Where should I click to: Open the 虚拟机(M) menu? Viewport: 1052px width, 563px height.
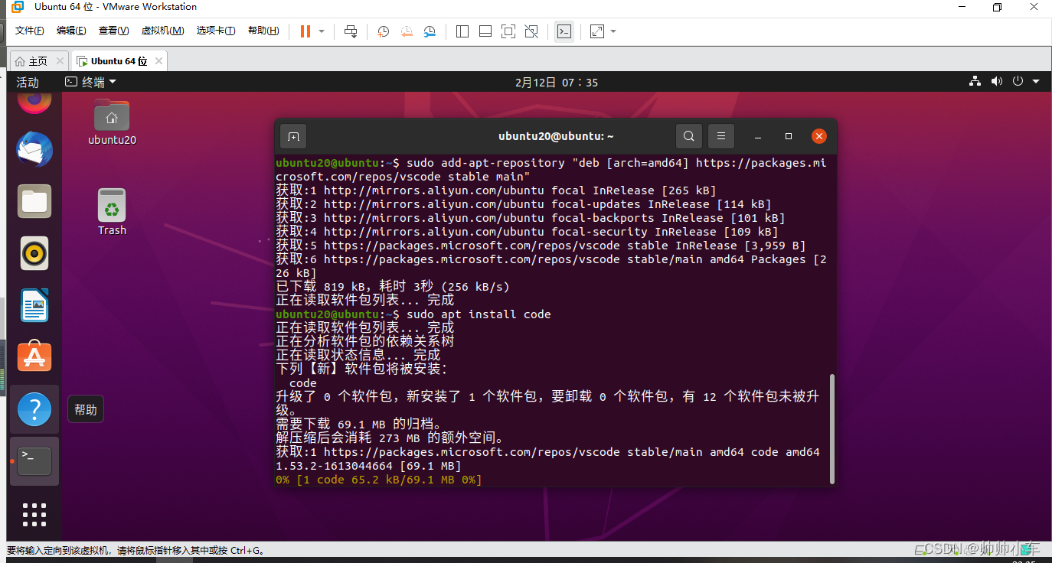162,31
